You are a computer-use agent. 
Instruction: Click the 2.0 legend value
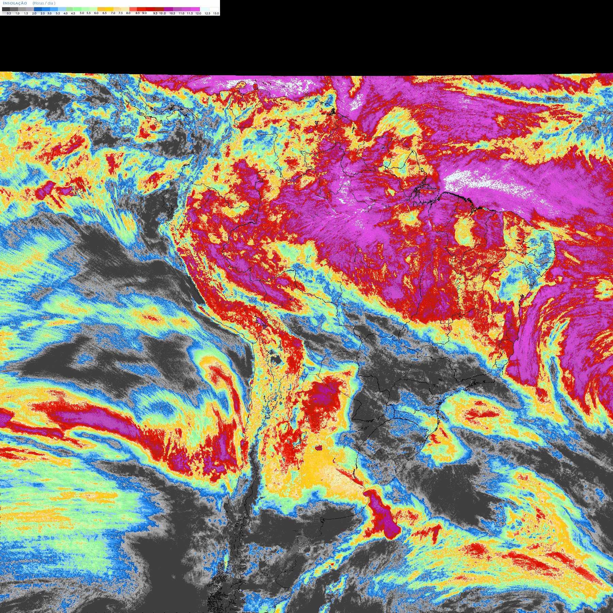(34, 13)
